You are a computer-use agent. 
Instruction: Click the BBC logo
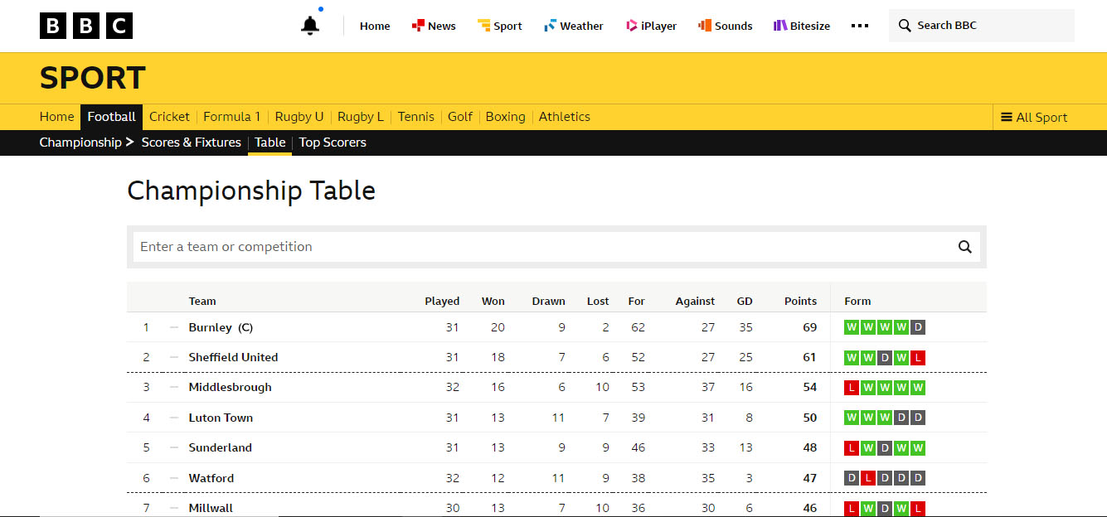[x=85, y=26]
